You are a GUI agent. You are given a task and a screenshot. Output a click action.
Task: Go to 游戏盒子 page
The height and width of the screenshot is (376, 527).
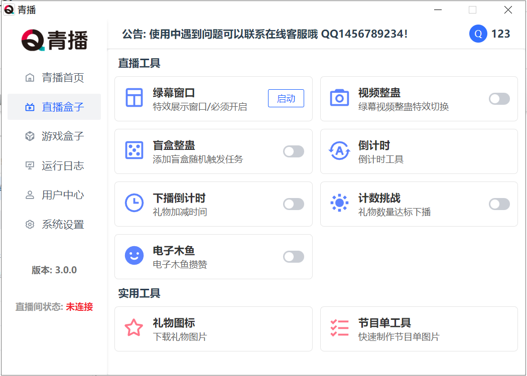pos(54,136)
